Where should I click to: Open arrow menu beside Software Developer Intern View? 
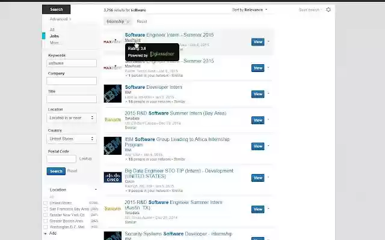click(268, 94)
